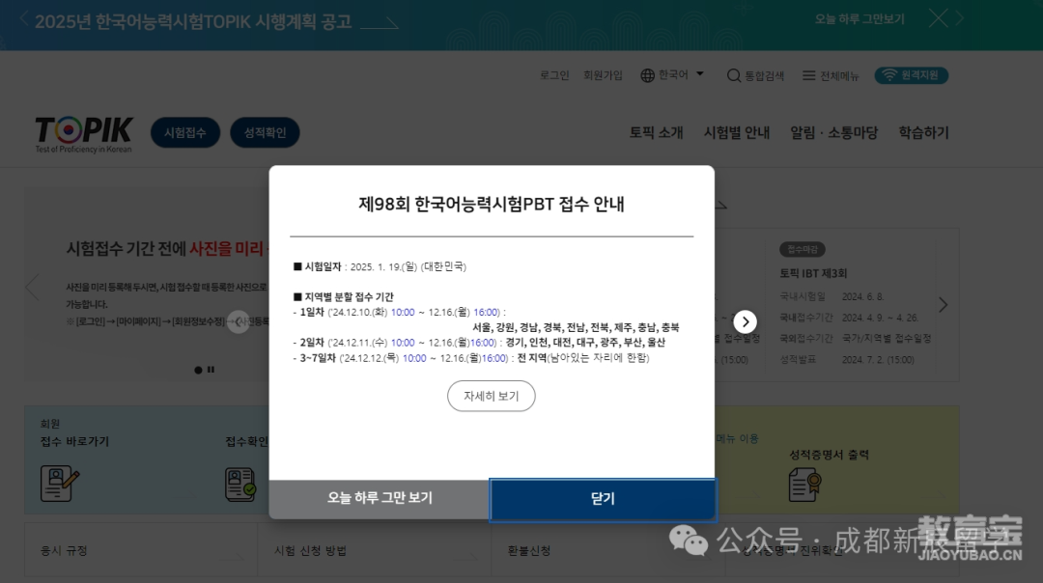Viewport: 1043px width, 583px height.
Task: Click the 접수 바로가기 registration icon
Action: pyautogui.click(x=59, y=484)
